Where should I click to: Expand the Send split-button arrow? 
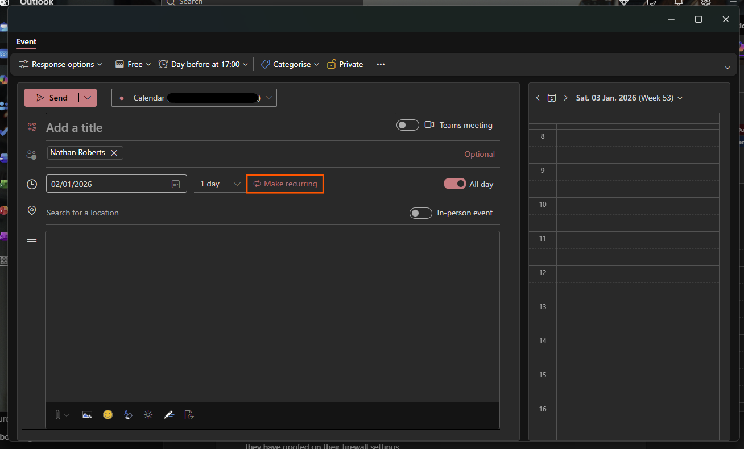pyautogui.click(x=88, y=98)
